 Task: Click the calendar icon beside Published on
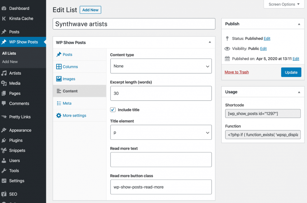(227, 58)
